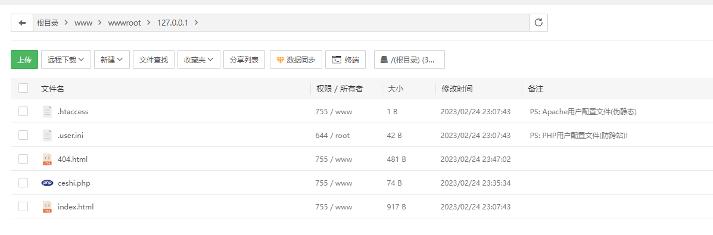Image resolution: width=713 pixels, height=235 pixels.
Task: Refresh the file list
Action: point(538,23)
